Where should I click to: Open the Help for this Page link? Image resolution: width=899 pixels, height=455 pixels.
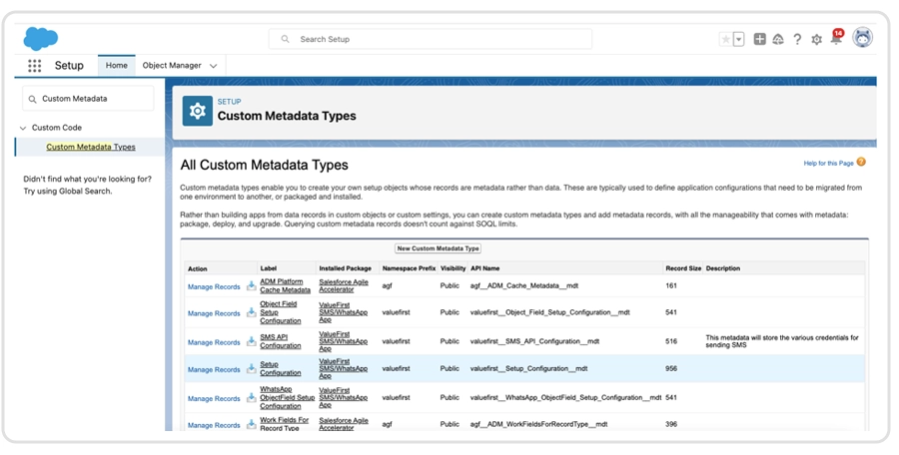(828, 163)
